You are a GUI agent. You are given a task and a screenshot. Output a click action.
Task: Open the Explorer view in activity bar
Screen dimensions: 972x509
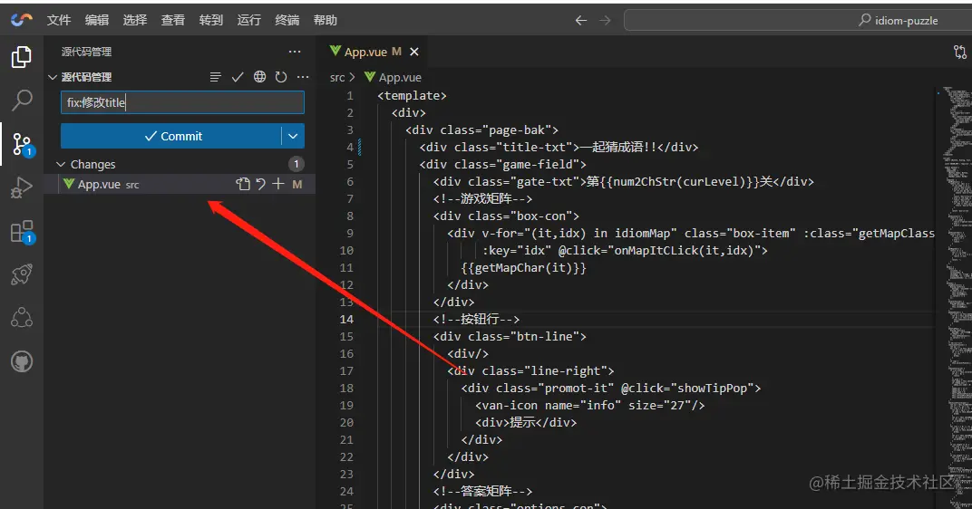point(22,58)
